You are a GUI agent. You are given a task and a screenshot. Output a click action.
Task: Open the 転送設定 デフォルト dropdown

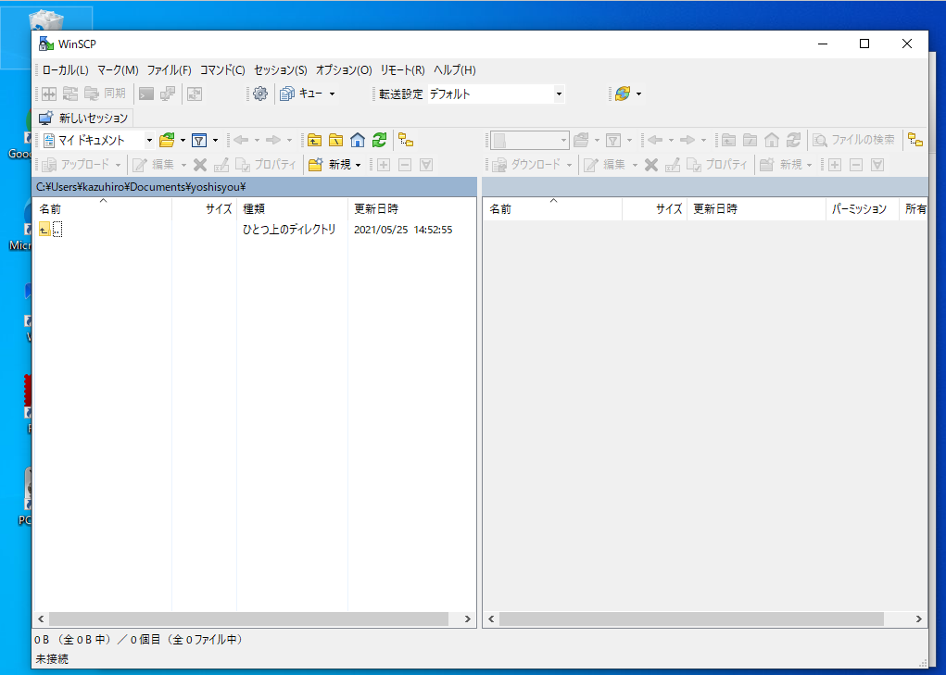coord(559,94)
